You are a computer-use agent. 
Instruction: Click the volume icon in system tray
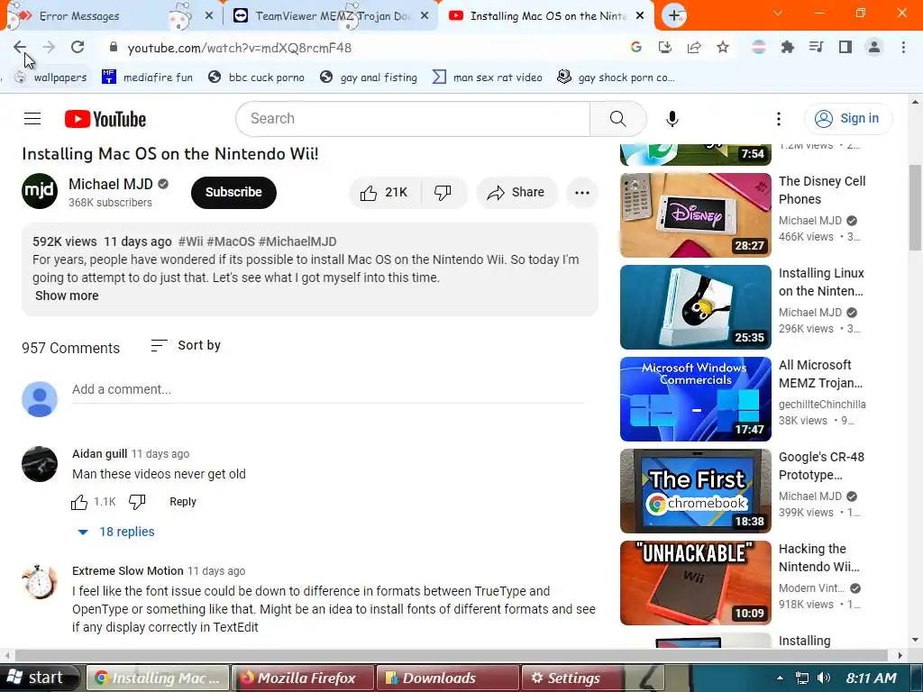[x=824, y=678]
